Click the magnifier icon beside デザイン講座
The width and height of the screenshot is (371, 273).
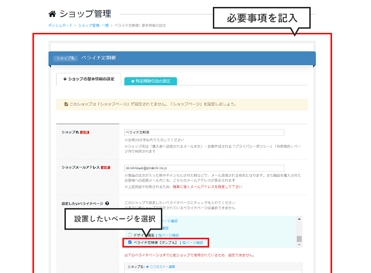coord(160,235)
